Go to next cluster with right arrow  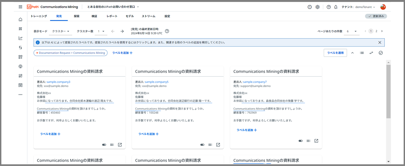click(x=122, y=31)
